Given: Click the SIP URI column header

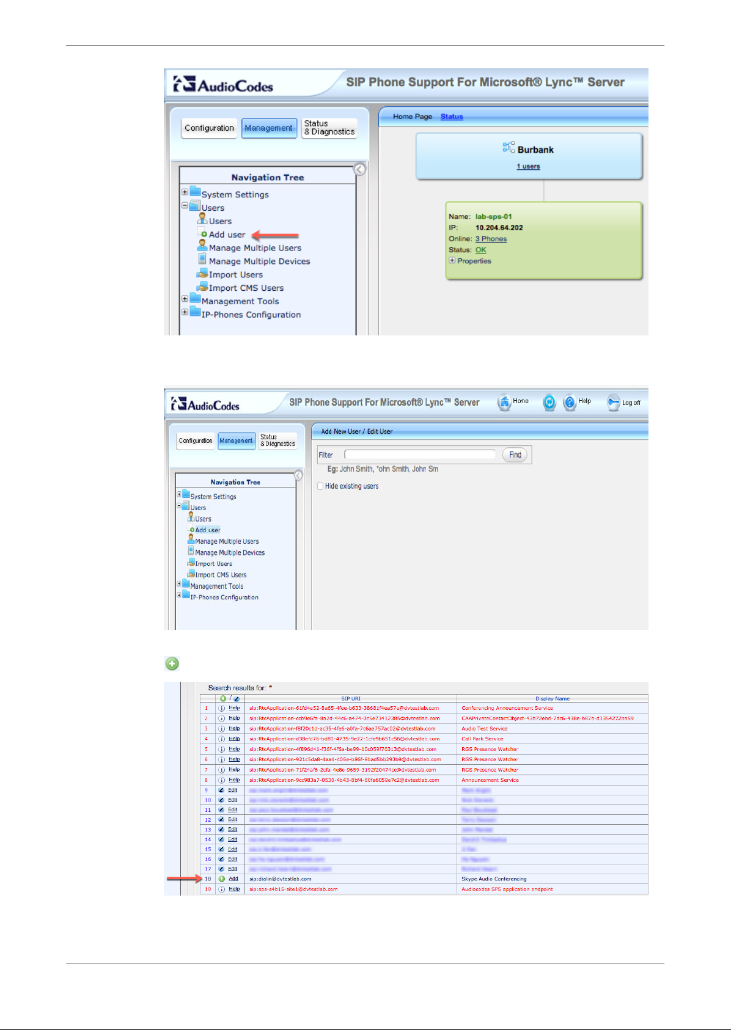Looking at the screenshot, I should (x=351, y=698).
